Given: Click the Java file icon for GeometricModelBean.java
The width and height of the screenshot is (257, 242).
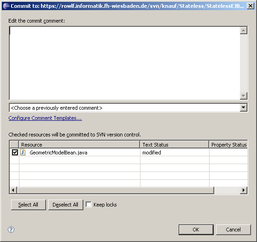Looking at the screenshot, I should pyautogui.click(x=23, y=152).
